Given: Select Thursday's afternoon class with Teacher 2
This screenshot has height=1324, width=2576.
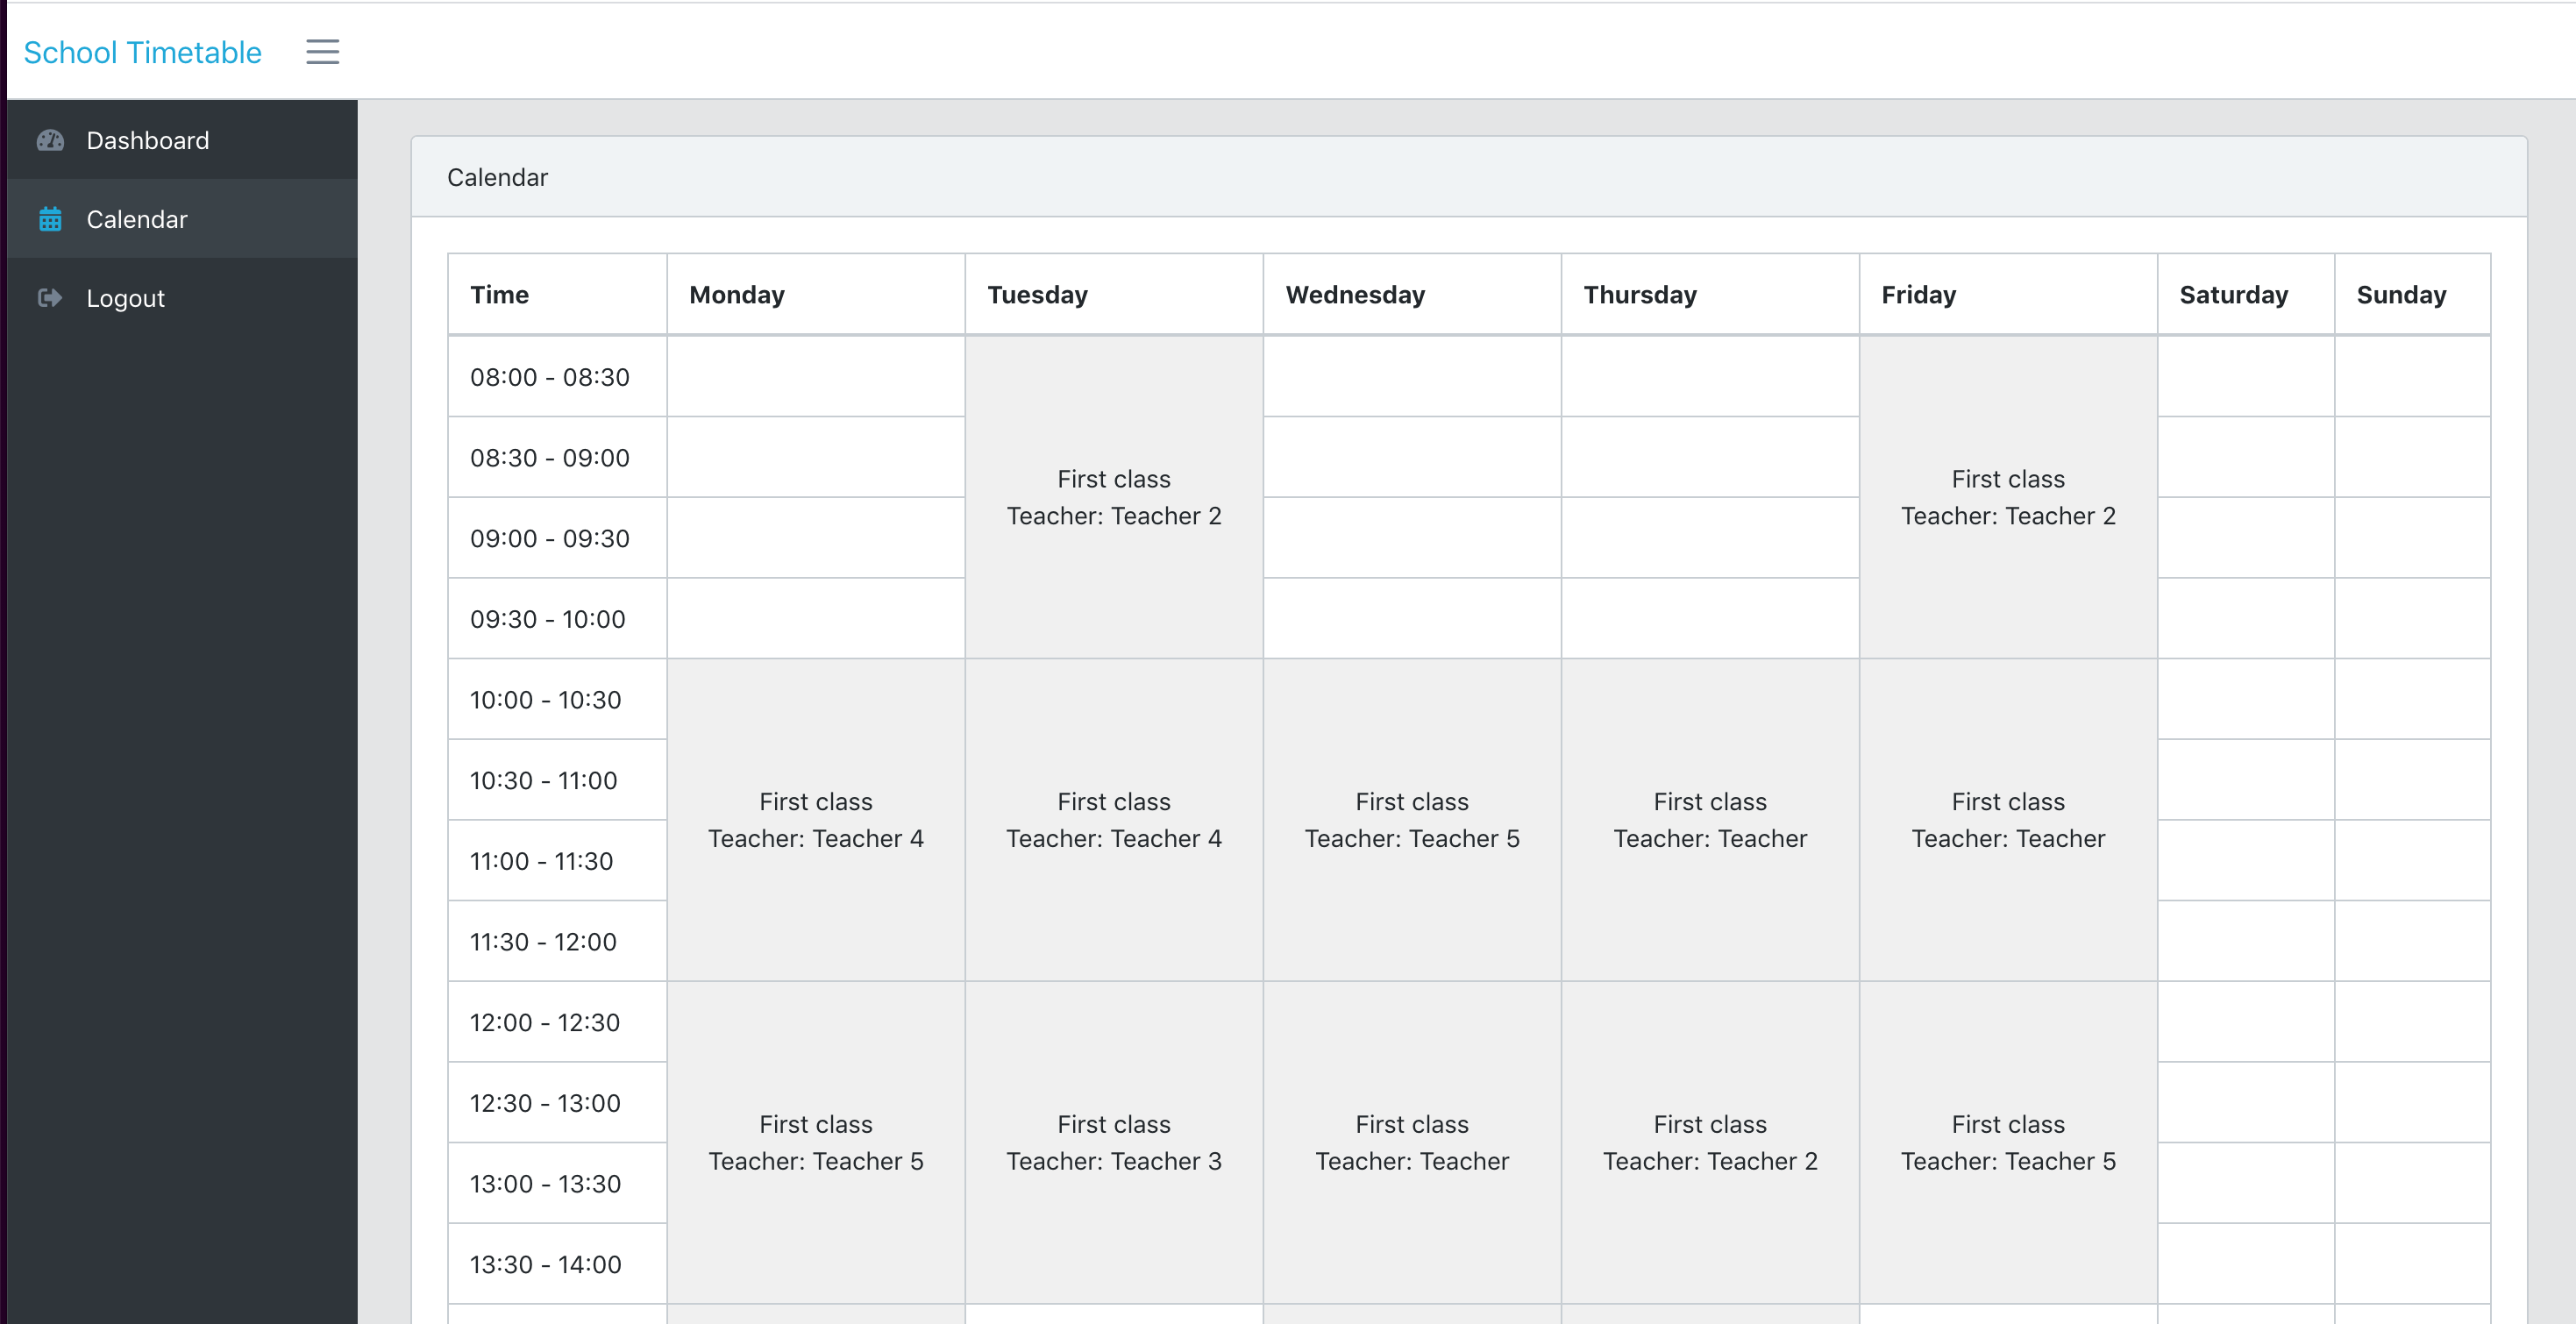Looking at the screenshot, I should pyautogui.click(x=1709, y=1142).
